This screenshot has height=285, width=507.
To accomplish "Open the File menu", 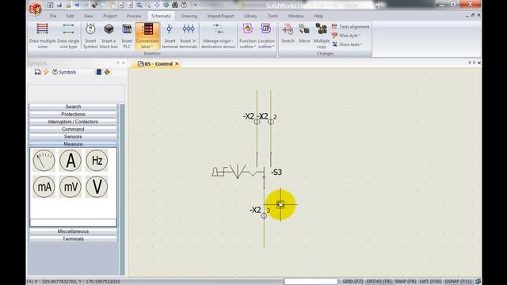I will point(53,16).
